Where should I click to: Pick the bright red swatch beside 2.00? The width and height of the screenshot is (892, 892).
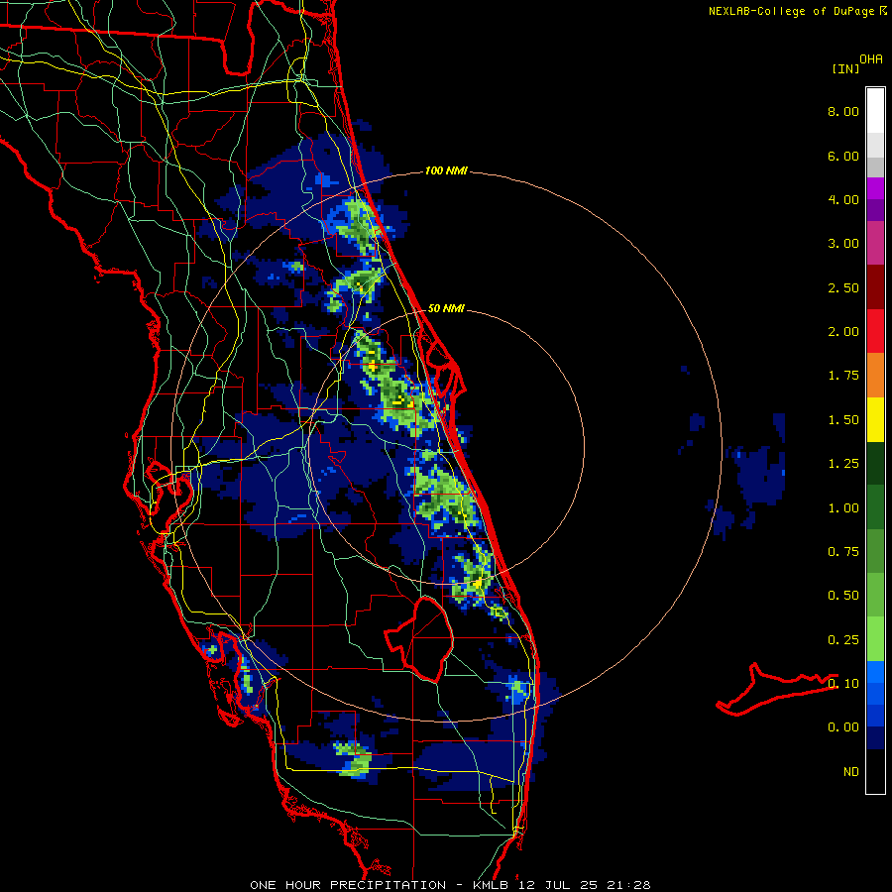pyautogui.click(x=875, y=331)
